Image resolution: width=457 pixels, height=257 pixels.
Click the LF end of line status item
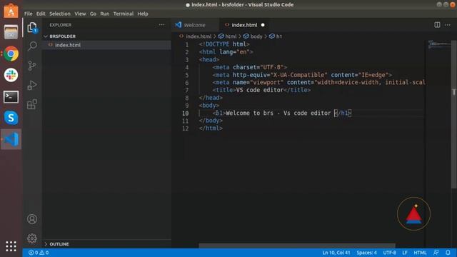pos(405,253)
